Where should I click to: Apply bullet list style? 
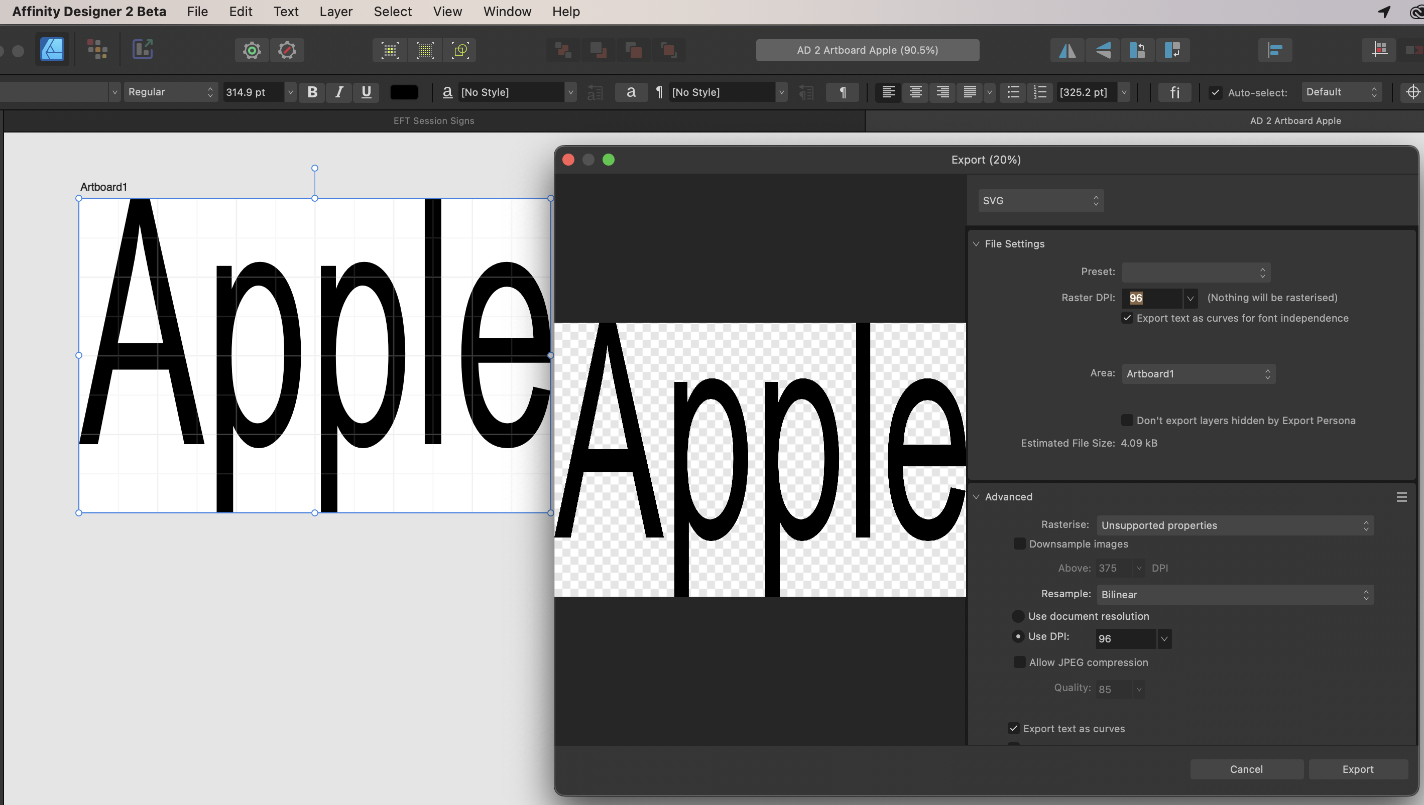click(1013, 92)
